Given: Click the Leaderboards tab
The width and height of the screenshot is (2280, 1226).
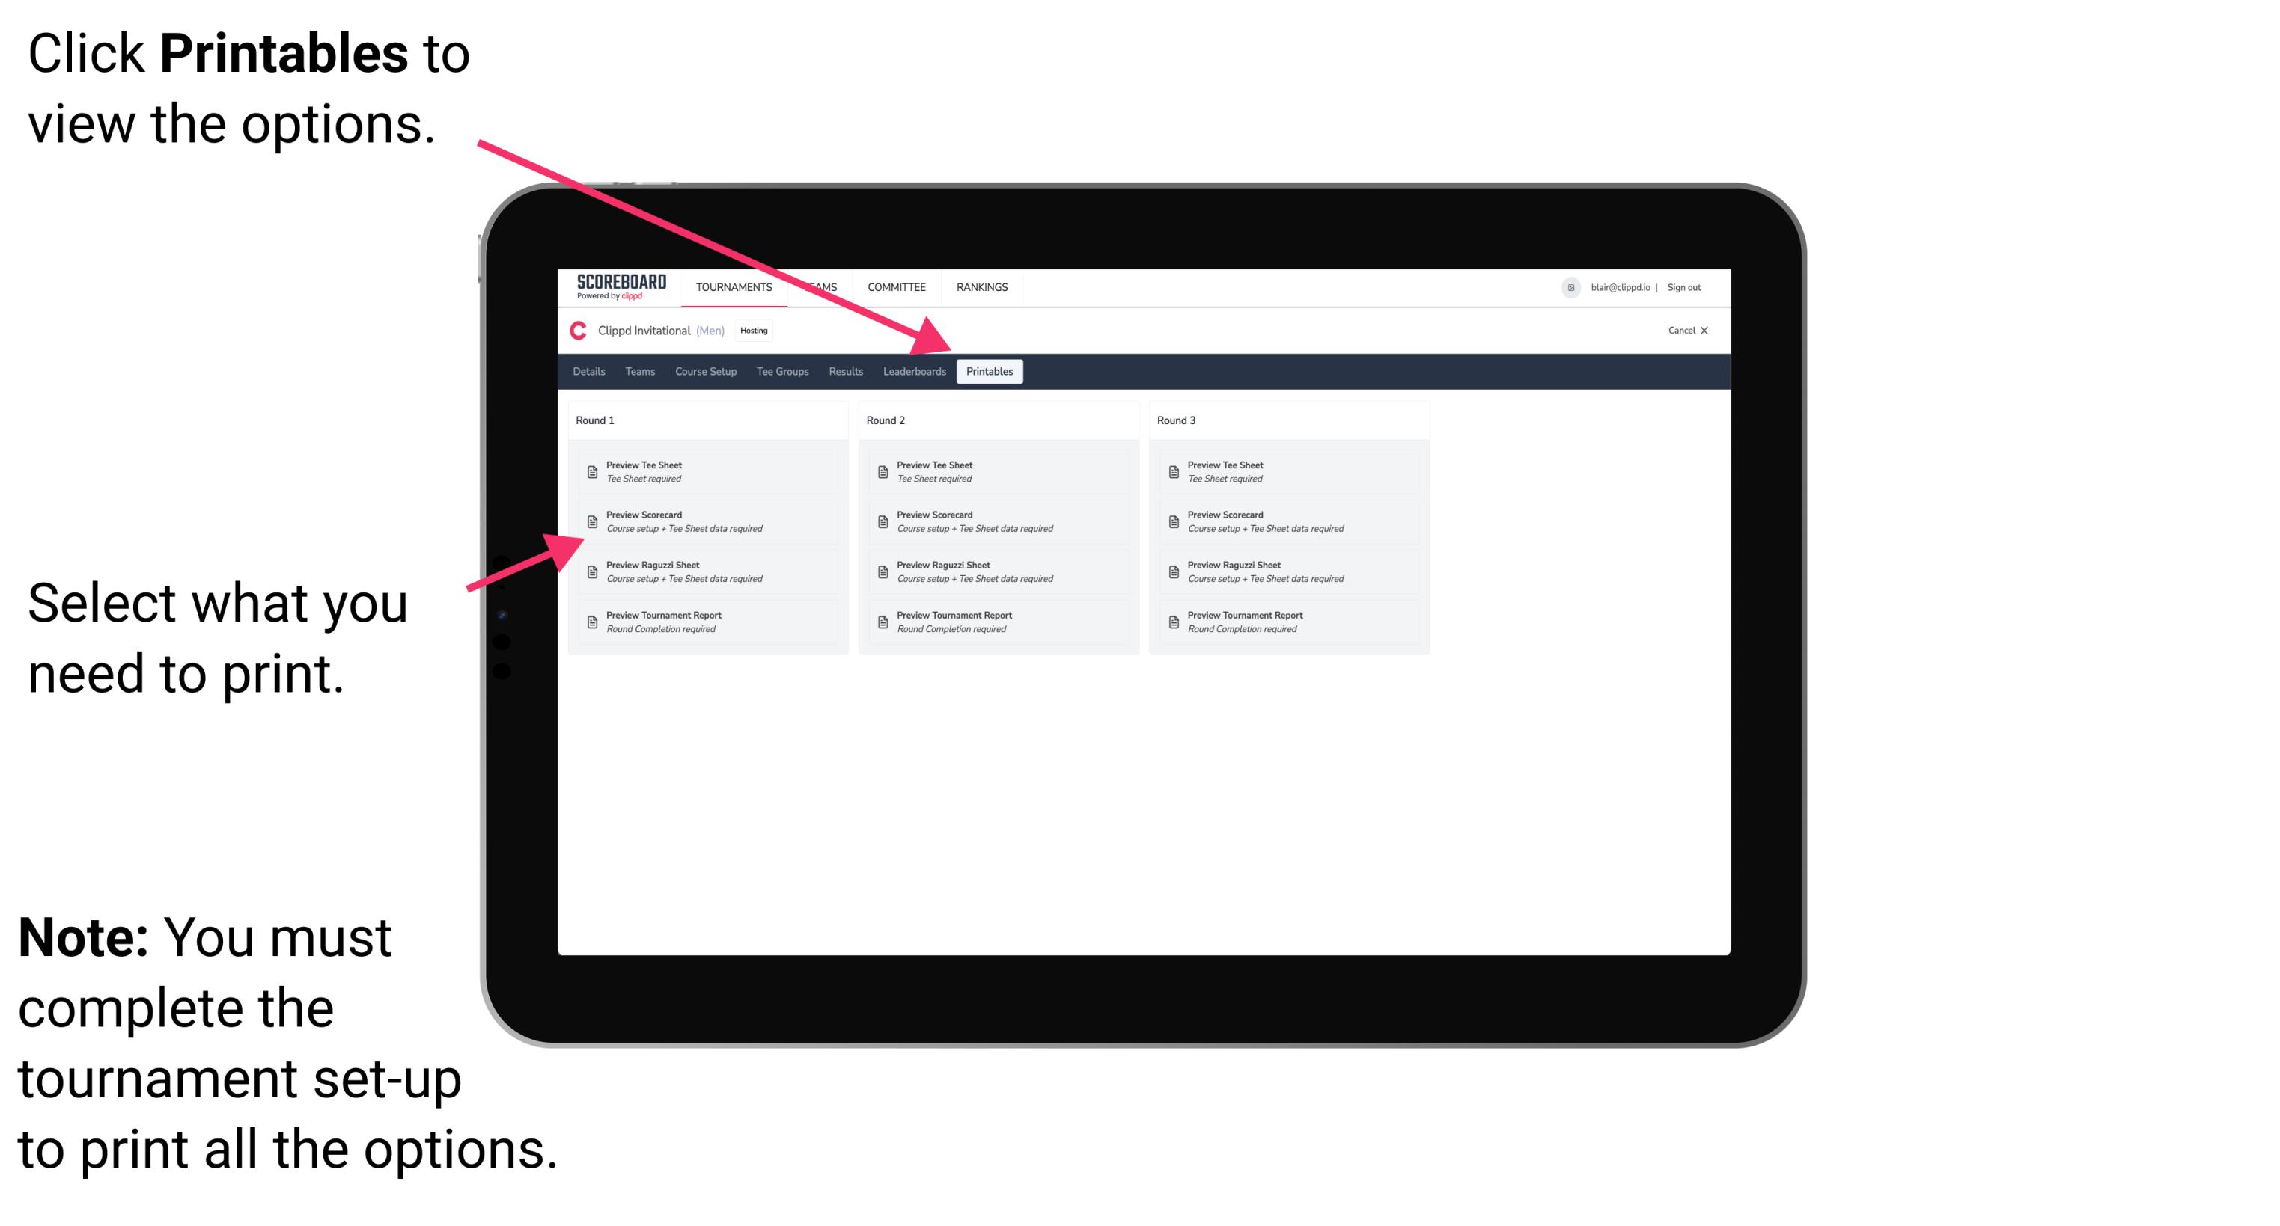Looking at the screenshot, I should coord(914,372).
